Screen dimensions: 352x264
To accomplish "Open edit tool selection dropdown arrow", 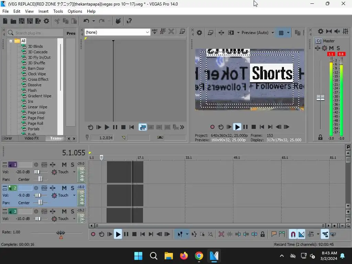I will [187, 234].
